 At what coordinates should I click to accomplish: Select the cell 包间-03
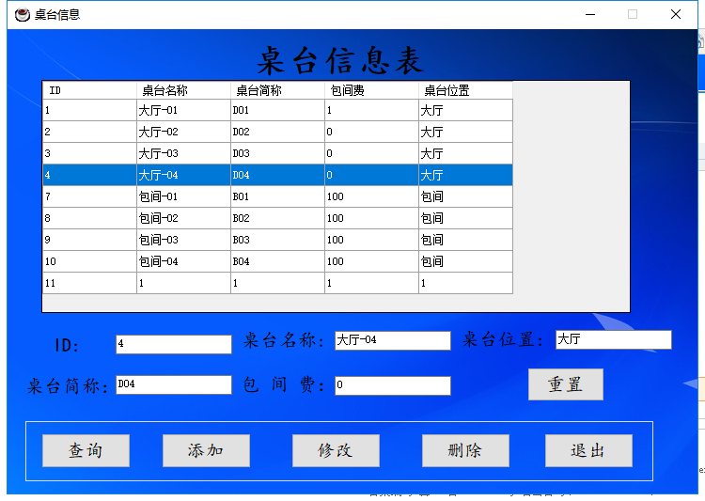(x=183, y=240)
